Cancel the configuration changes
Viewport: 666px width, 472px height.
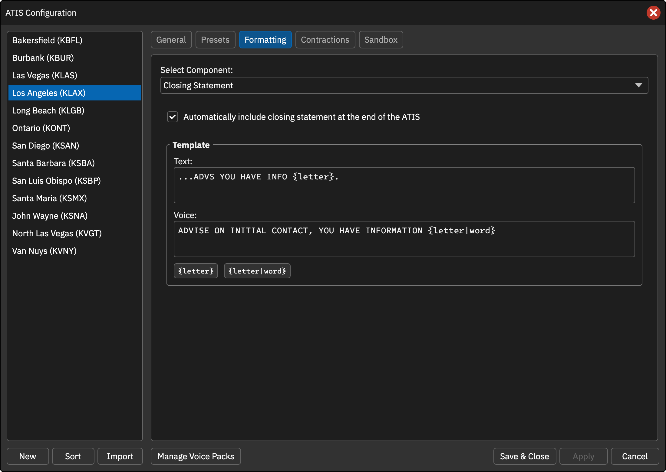point(635,456)
